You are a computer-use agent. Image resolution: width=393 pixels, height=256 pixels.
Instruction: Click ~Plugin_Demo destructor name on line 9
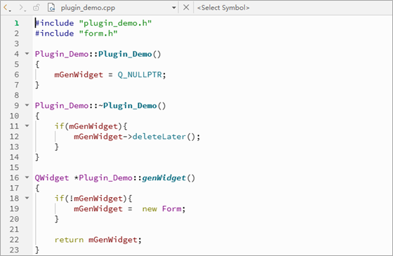point(128,106)
